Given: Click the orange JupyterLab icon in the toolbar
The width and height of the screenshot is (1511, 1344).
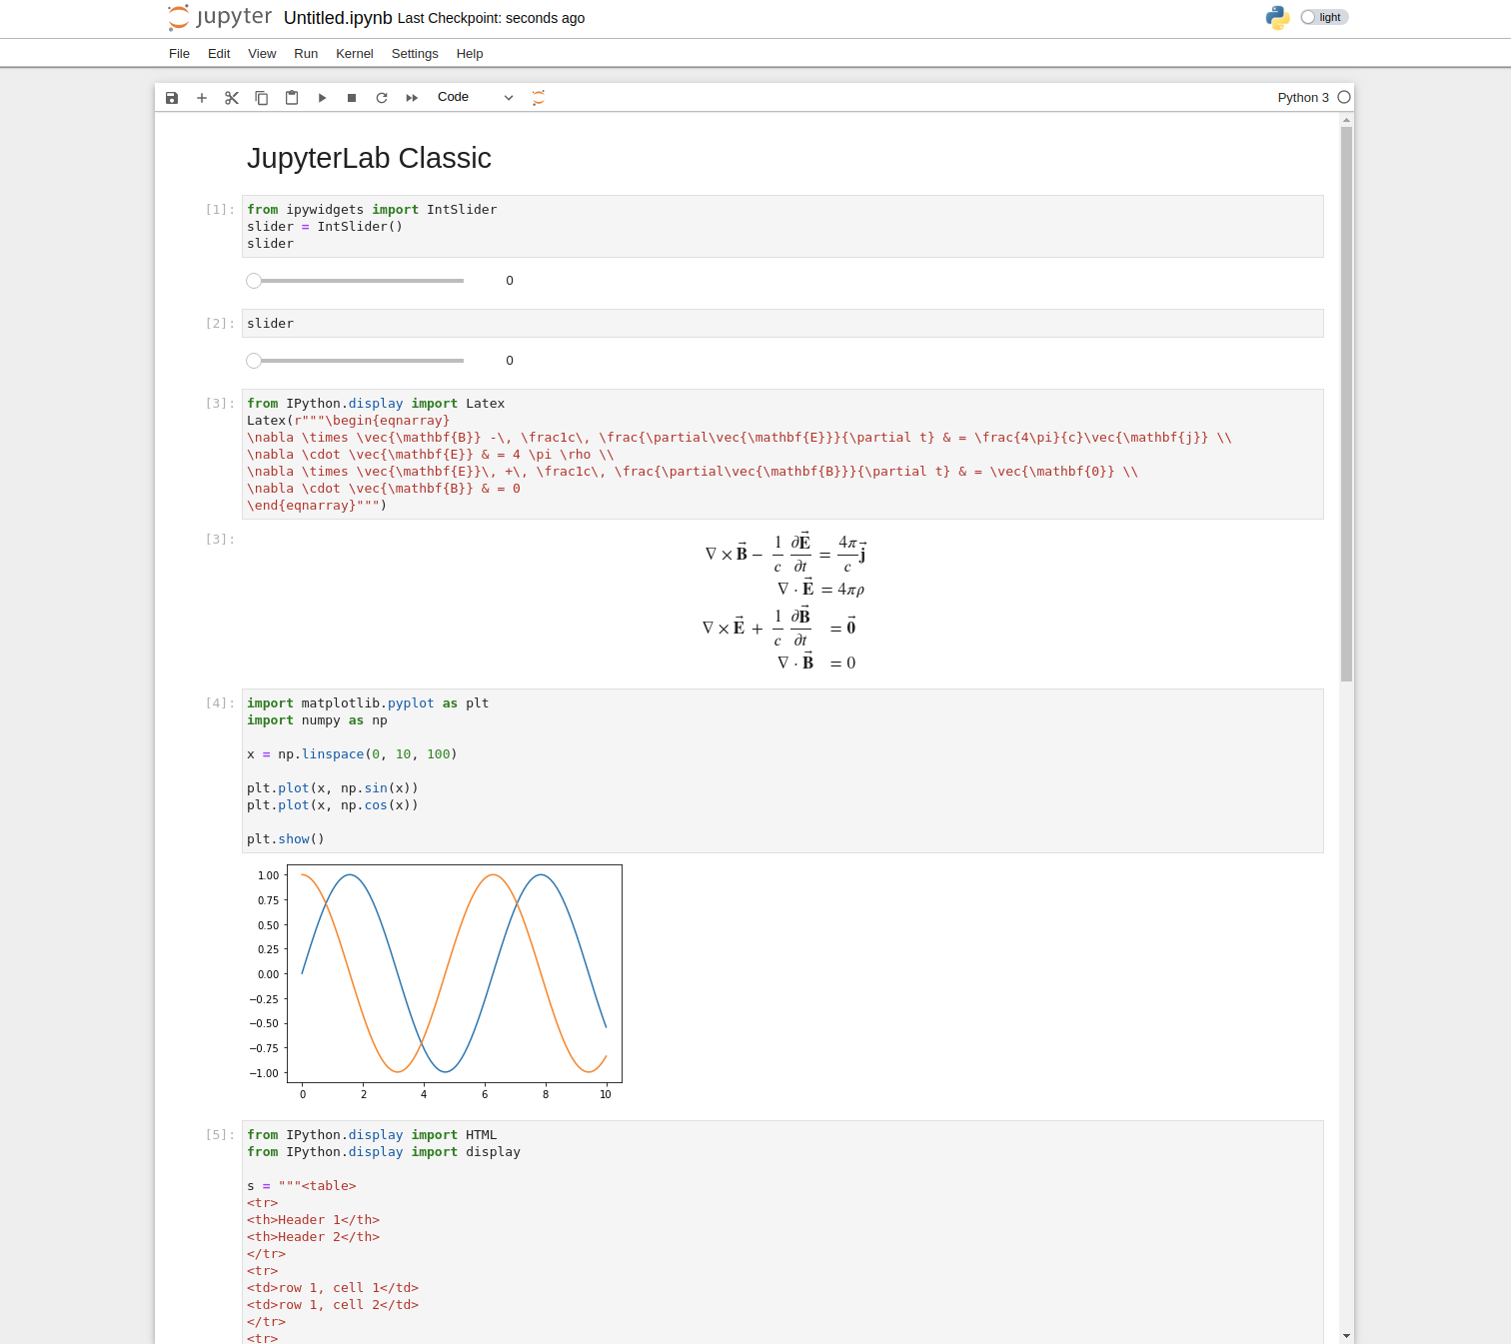Looking at the screenshot, I should (x=539, y=98).
